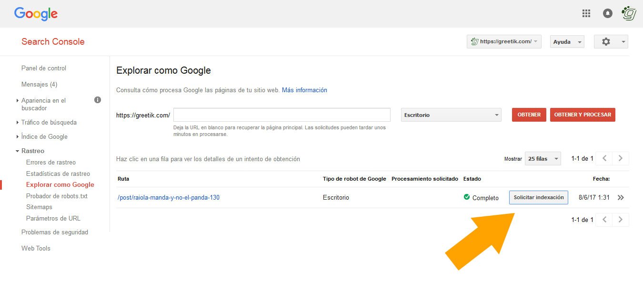This screenshot has height=299, width=643.
Task: Click the double-arrow details icon in row
Action: click(621, 198)
